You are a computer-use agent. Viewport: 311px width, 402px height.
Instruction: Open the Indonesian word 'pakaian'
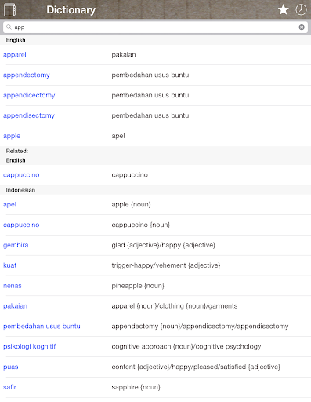[15, 306]
